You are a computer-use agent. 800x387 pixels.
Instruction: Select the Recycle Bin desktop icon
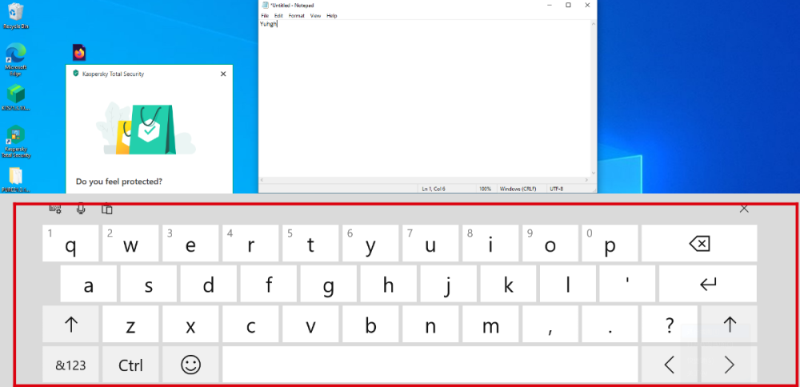click(16, 16)
